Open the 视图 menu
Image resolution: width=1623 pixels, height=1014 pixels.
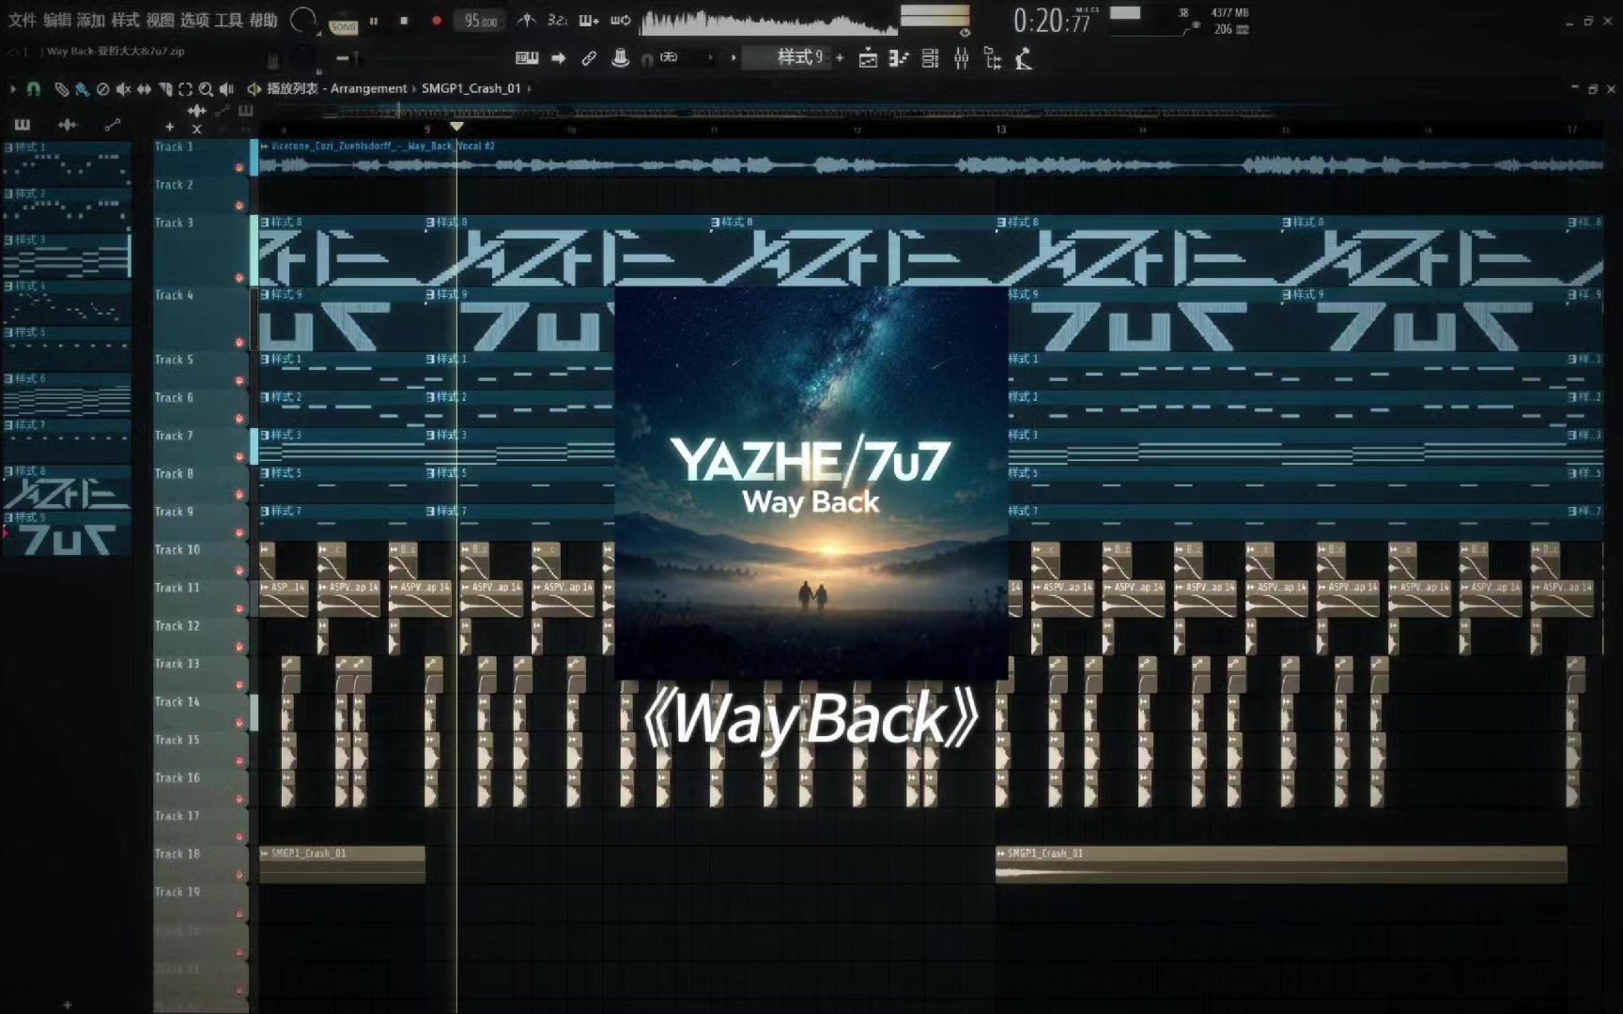tap(160, 20)
